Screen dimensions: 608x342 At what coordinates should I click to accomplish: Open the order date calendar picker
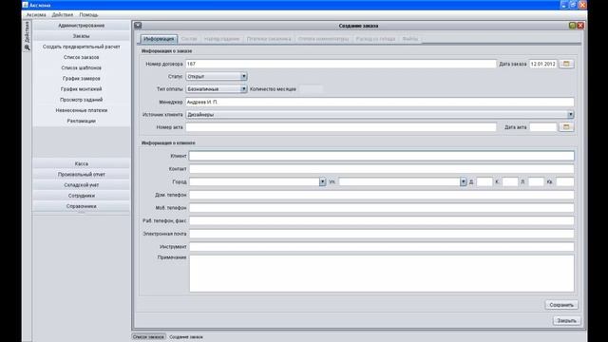(x=566, y=64)
